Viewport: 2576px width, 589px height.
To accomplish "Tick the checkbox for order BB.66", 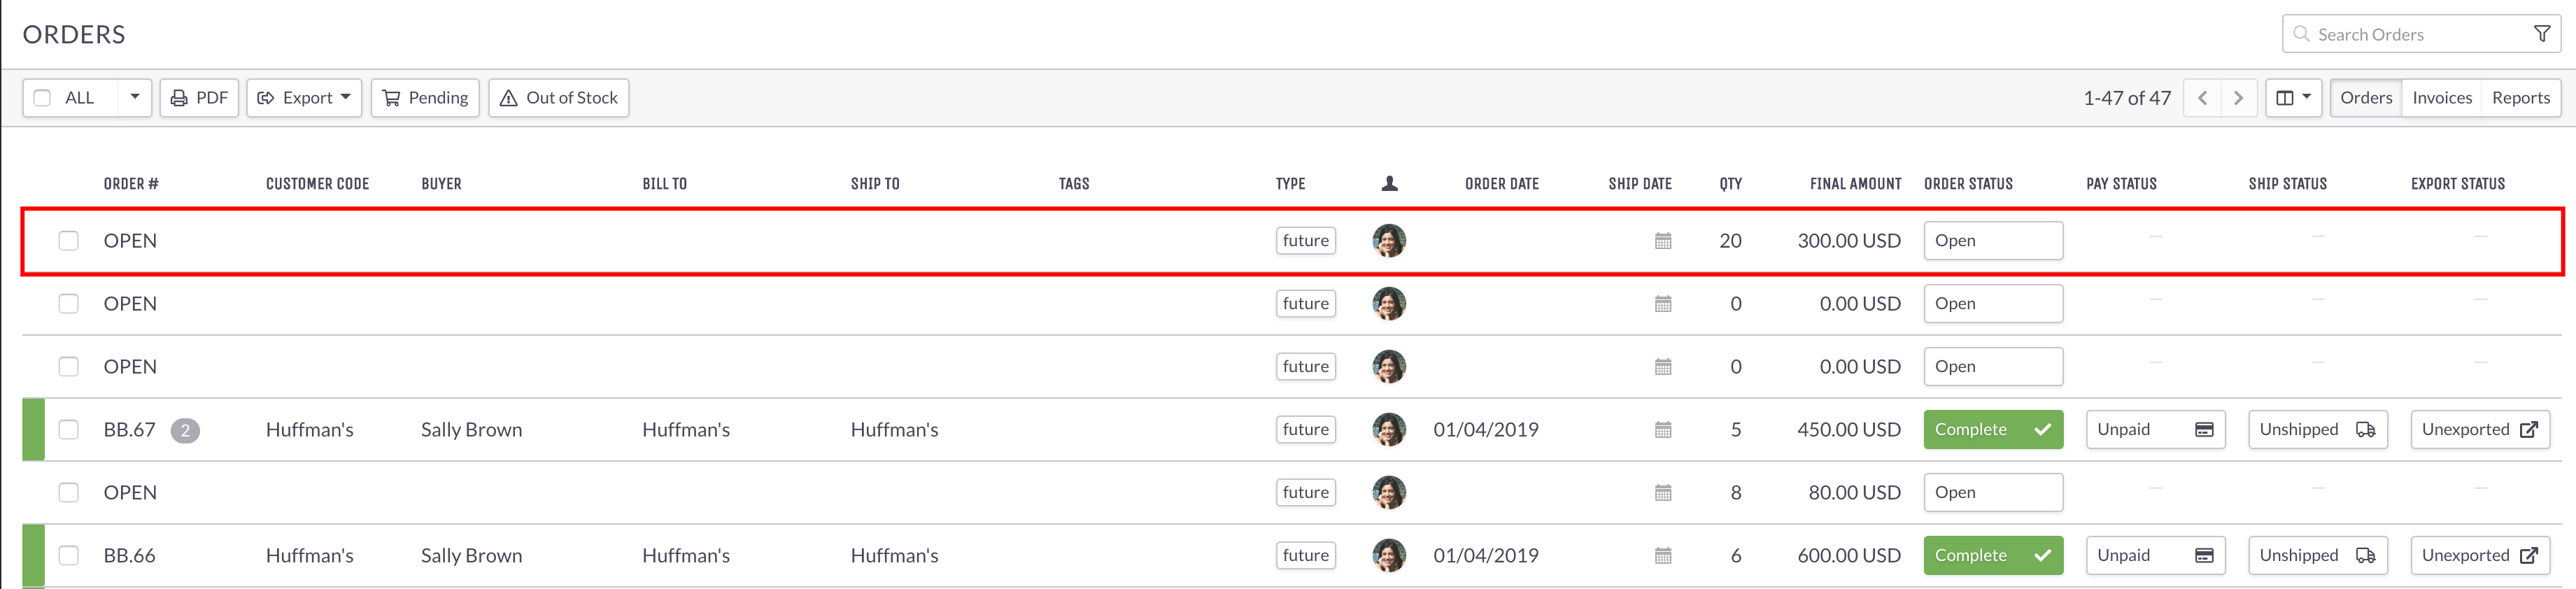I will (68, 556).
